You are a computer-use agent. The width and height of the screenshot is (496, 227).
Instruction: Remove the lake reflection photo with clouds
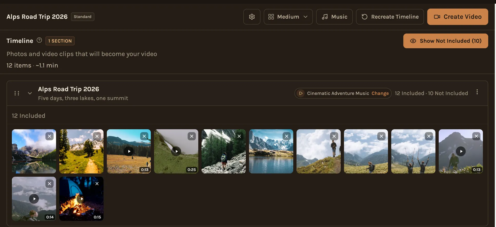click(x=49, y=136)
